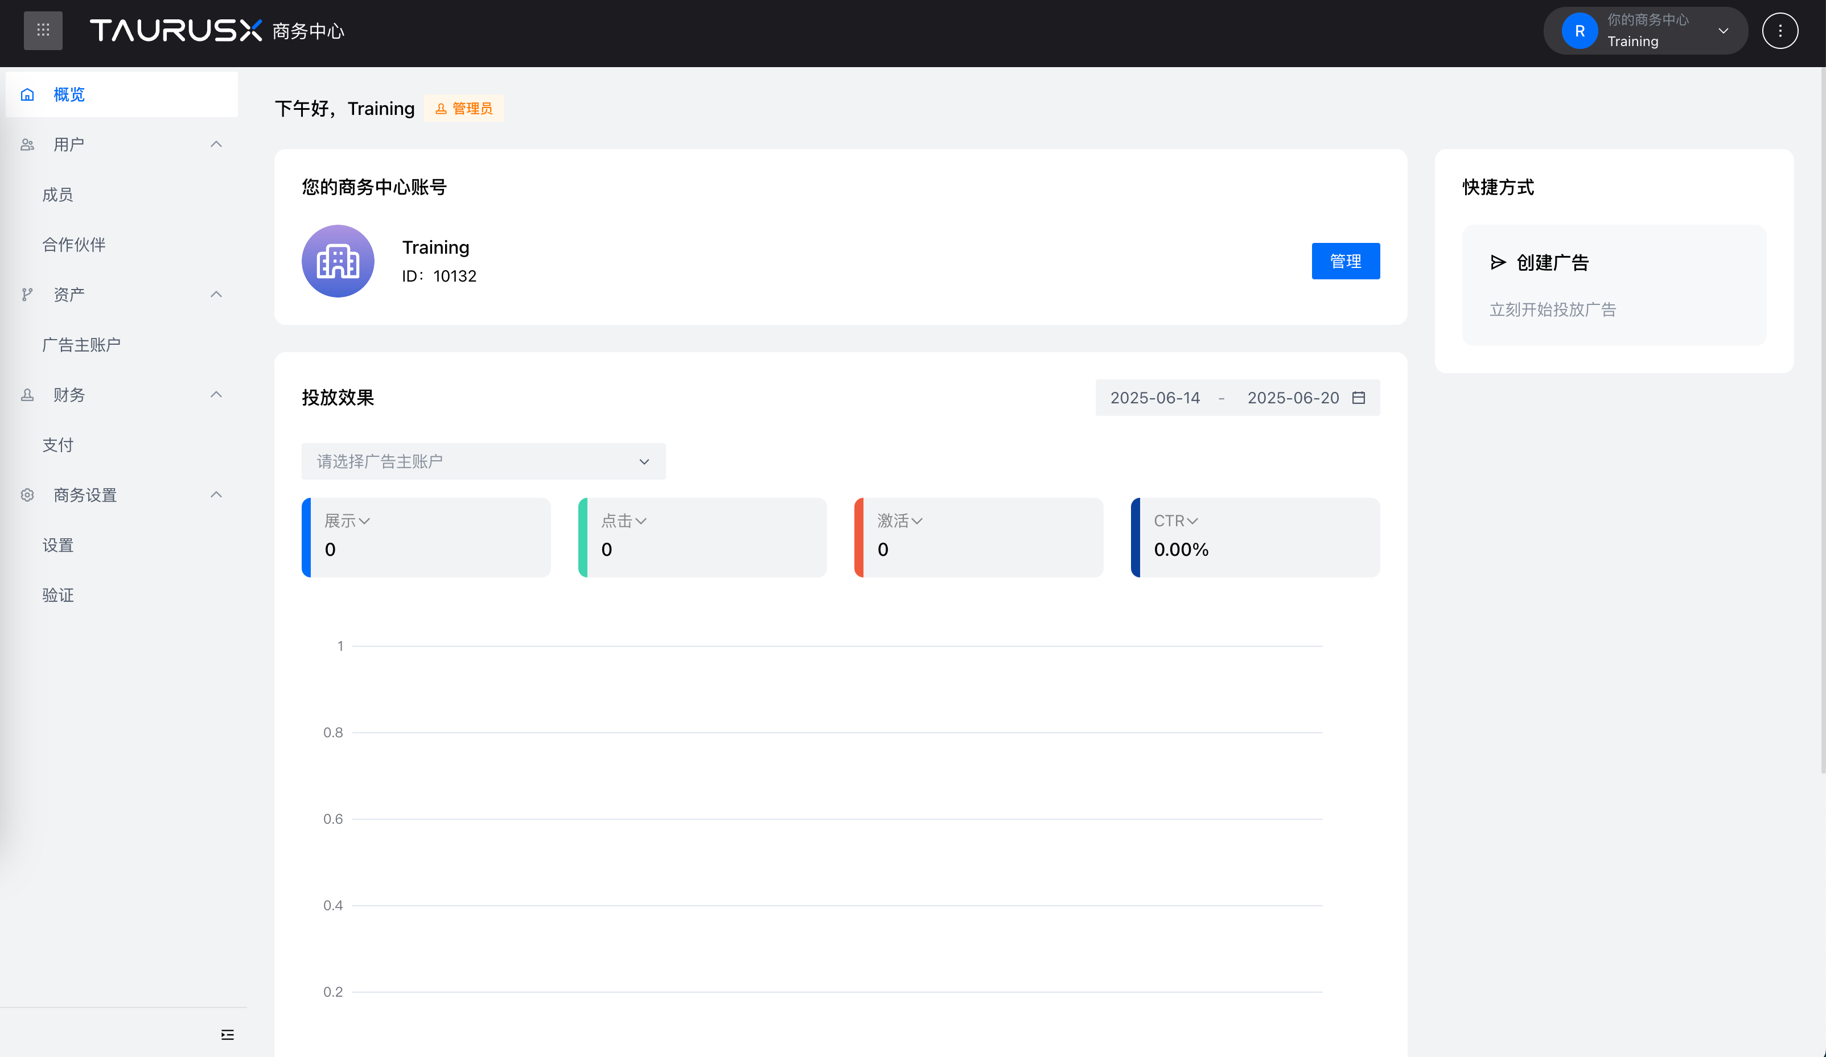
Task: Open 验证 in the sidebar
Action: [58, 595]
